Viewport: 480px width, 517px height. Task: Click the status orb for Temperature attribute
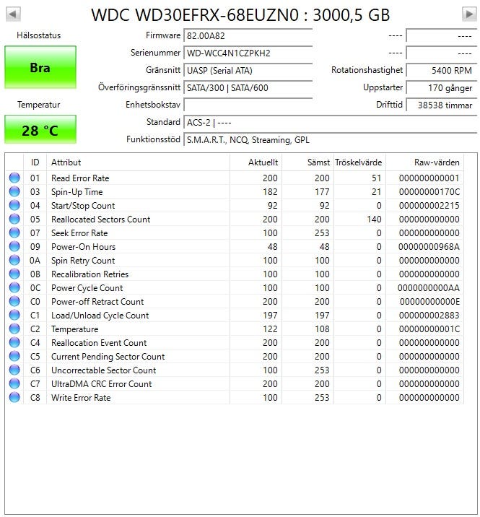(14, 329)
